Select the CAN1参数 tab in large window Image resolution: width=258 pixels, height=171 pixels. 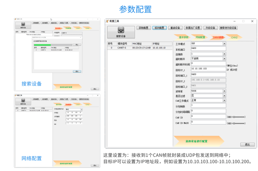217,38
